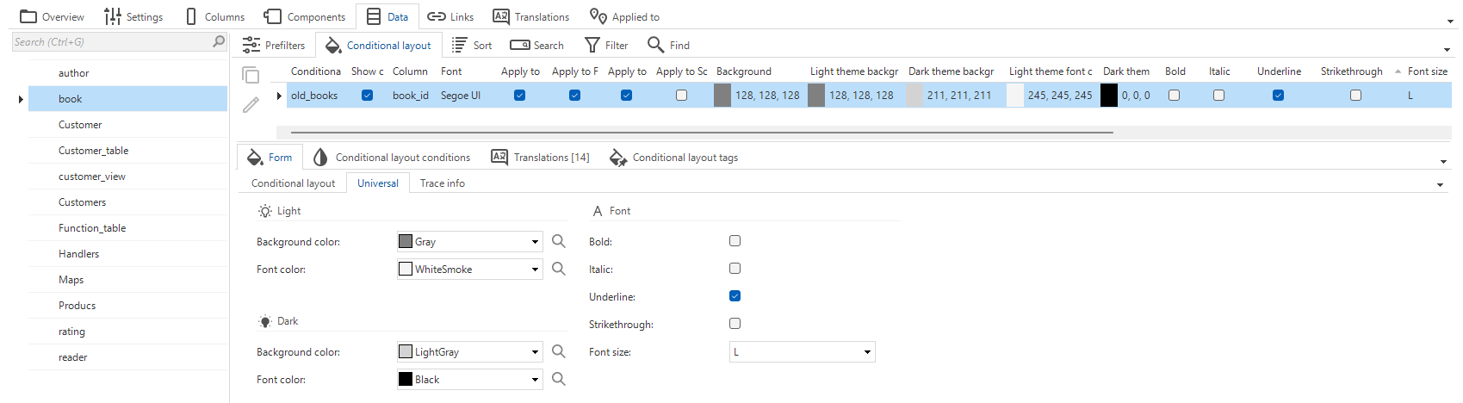Image resolution: width=1463 pixels, height=403 pixels.
Task: Toggle Underline checkbox in the grid row
Action: (x=1278, y=96)
